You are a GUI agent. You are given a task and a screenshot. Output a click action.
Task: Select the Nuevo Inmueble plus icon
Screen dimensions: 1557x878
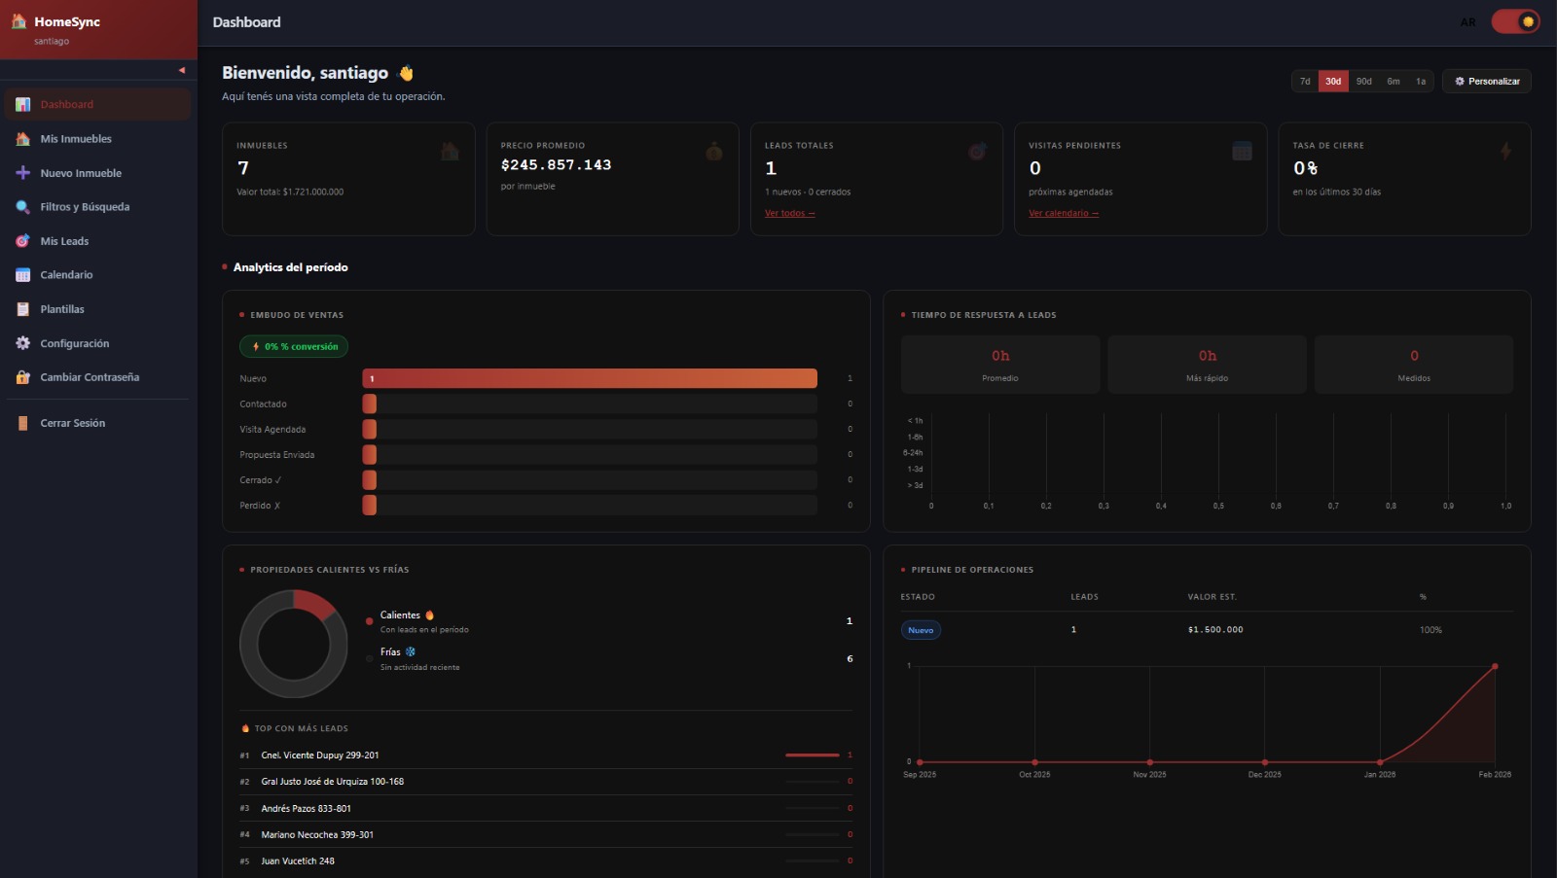[21, 172]
